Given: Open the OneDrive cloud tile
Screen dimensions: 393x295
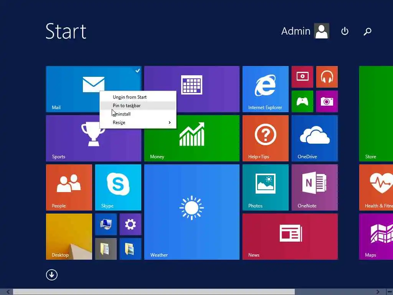Looking at the screenshot, I should point(315,138).
